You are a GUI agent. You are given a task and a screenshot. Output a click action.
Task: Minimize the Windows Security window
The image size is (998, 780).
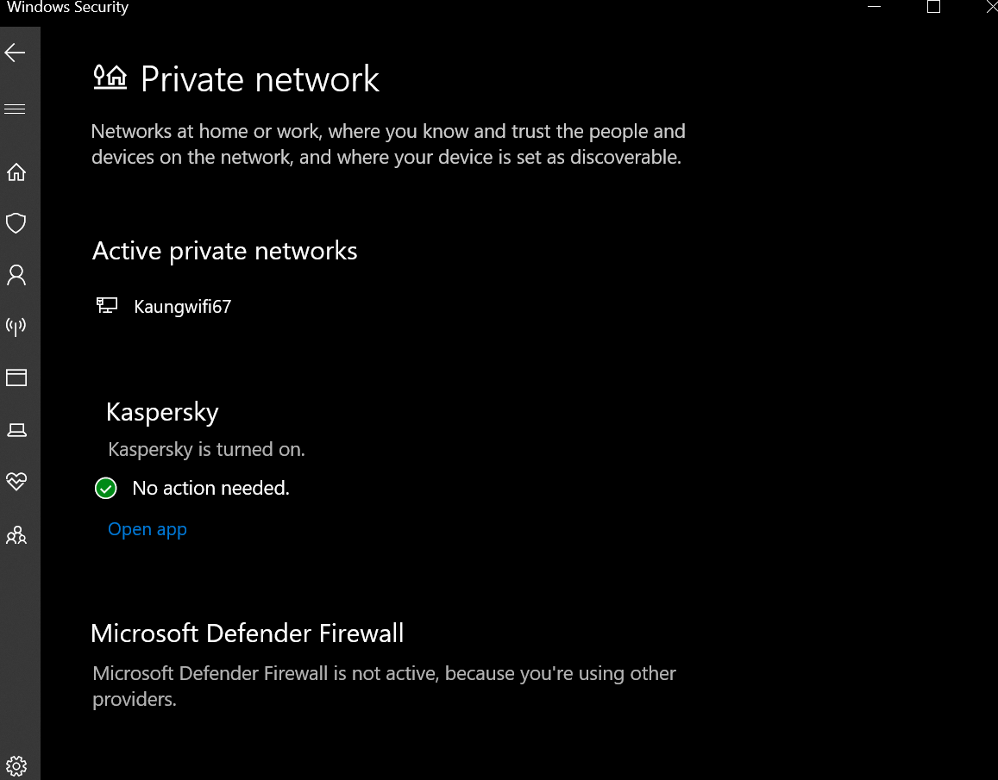pyautogui.click(x=876, y=7)
